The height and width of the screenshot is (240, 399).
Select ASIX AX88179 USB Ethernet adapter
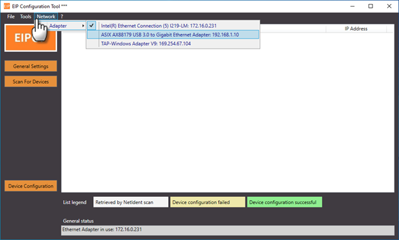[173, 35]
